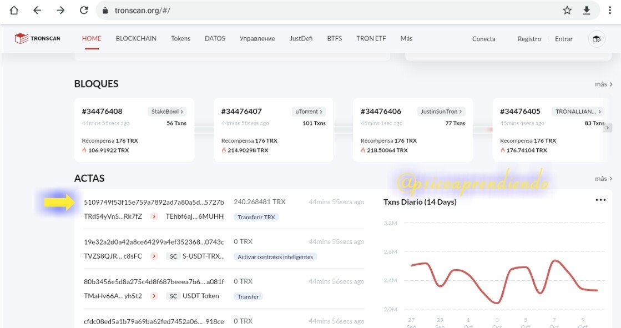621x328 pixels.
Task: Open 'más' link beside ACTAS
Action: (x=604, y=179)
